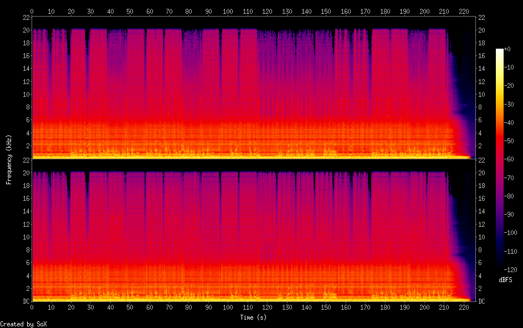
Task: Click the 100 second tick on the top time axis
Action: 228,11
